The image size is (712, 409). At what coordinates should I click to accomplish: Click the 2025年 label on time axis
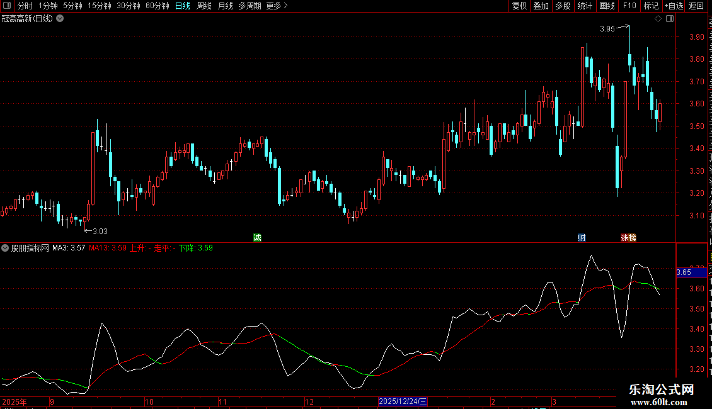click(14, 401)
